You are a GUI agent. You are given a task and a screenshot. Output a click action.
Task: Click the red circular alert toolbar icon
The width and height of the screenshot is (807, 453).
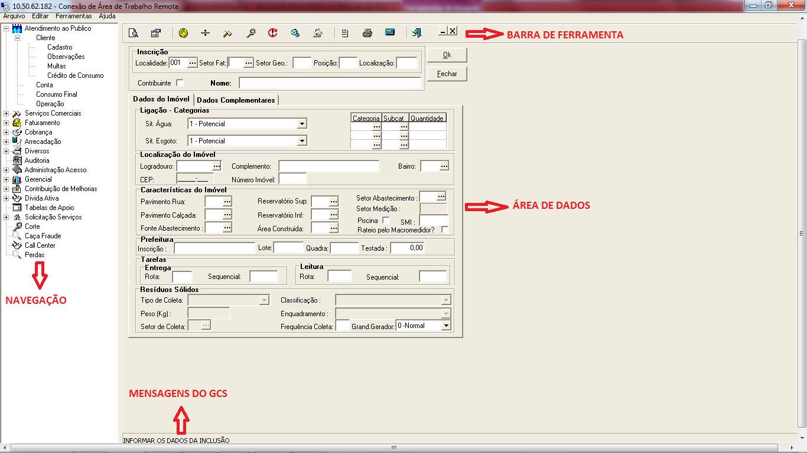(x=272, y=33)
